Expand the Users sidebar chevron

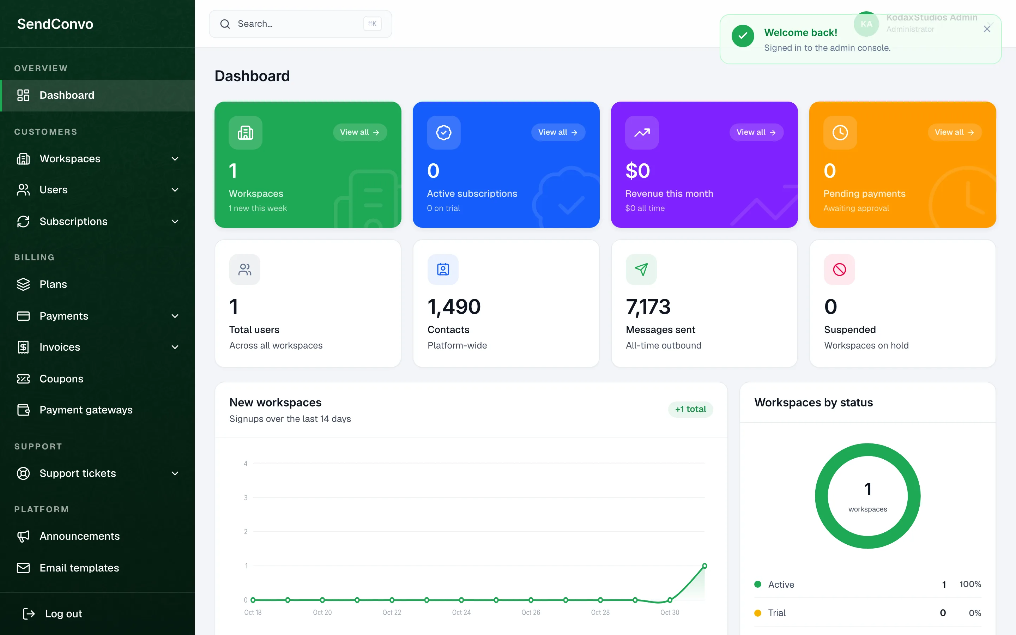pos(175,190)
